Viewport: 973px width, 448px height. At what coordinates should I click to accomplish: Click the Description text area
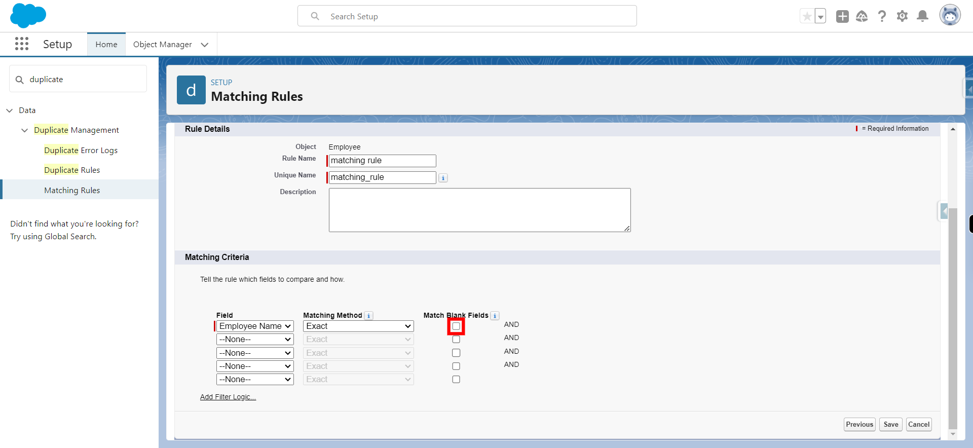pos(479,210)
